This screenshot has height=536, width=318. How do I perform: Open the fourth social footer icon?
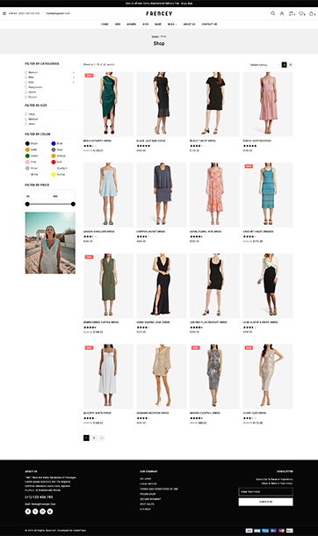pos(50,511)
